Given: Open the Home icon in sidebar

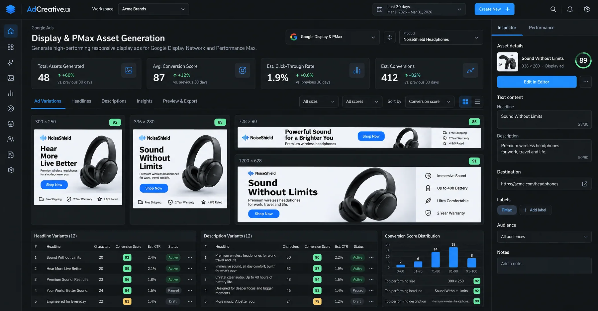Looking at the screenshot, I should pyautogui.click(x=11, y=31).
